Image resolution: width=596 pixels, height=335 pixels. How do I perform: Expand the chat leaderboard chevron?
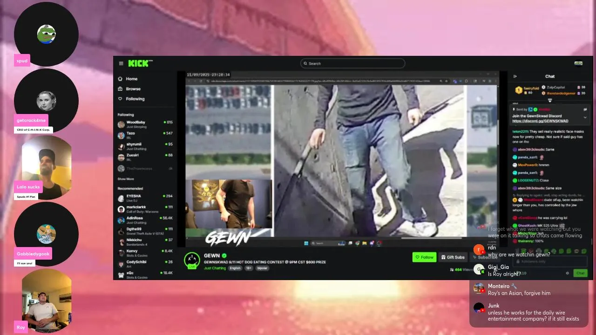[550, 100]
